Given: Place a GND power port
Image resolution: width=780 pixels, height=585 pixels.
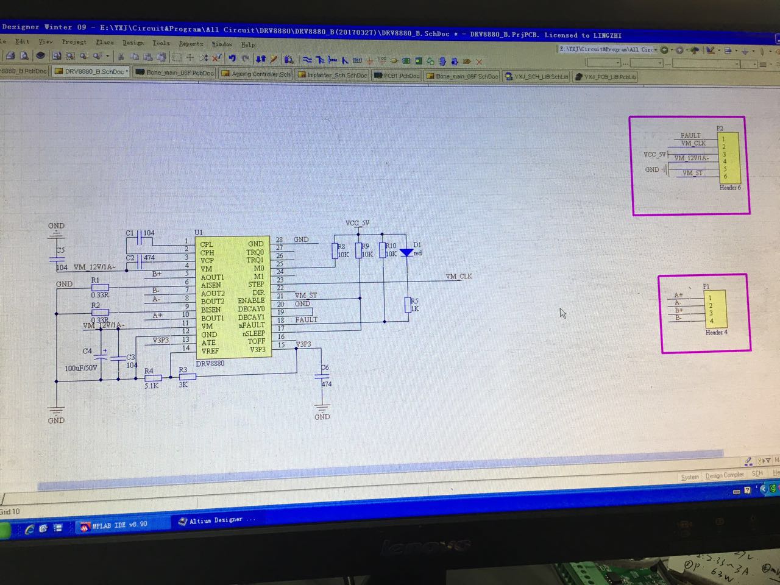Looking at the screenshot, I should [370, 60].
